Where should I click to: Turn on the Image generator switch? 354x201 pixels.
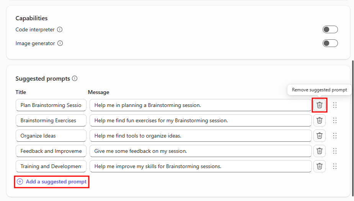coord(330,43)
